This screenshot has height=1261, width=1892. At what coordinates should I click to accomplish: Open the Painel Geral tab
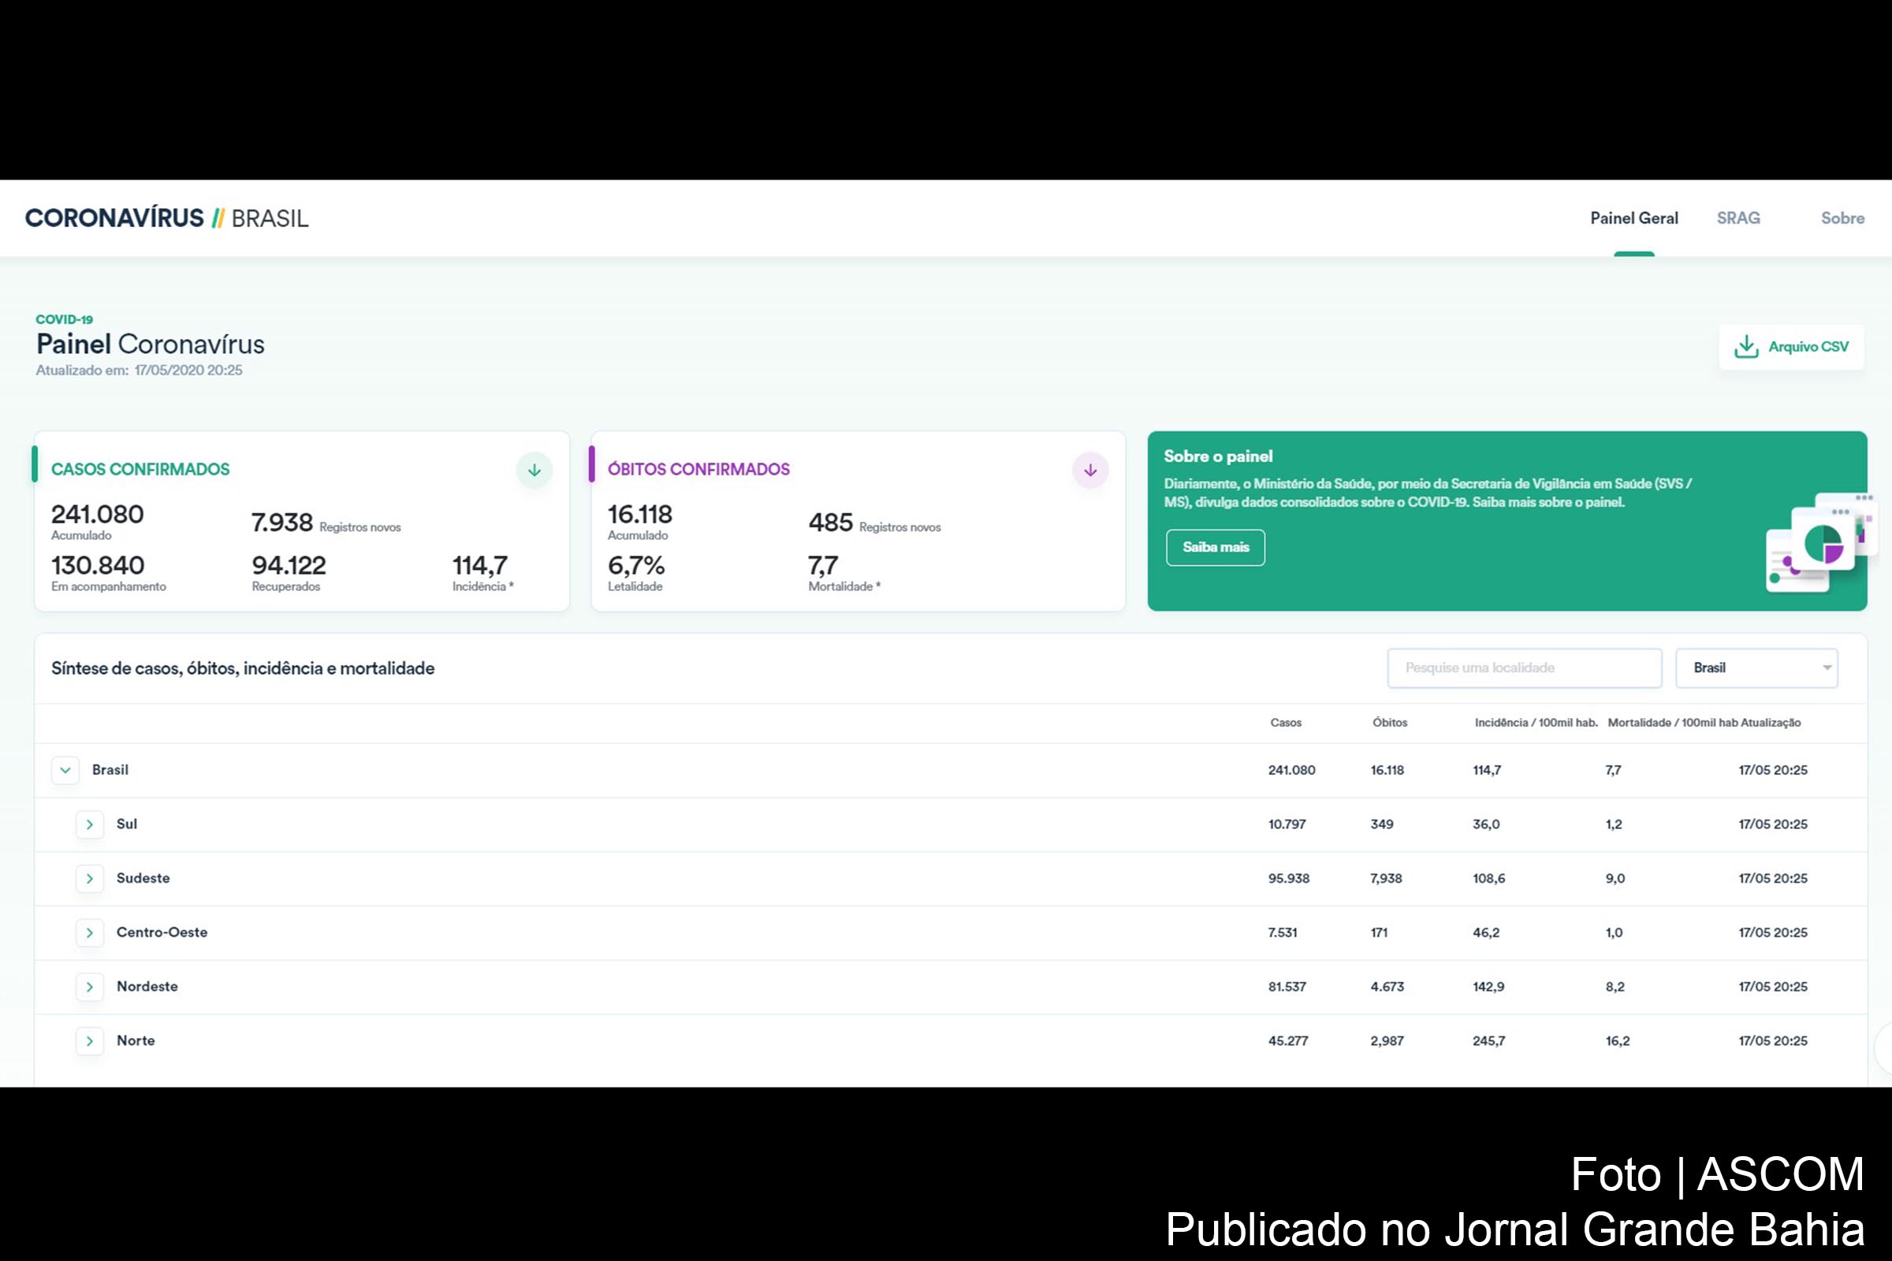(x=1633, y=218)
